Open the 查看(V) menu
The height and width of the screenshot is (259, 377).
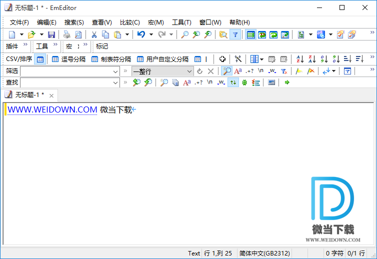coord(101,22)
